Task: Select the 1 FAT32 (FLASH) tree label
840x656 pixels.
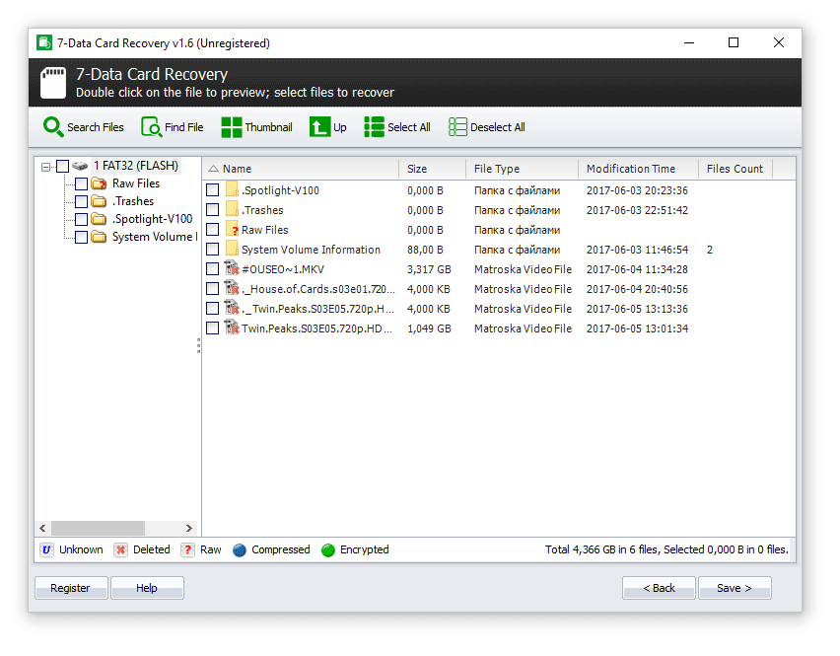Action: [x=136, y=166]
